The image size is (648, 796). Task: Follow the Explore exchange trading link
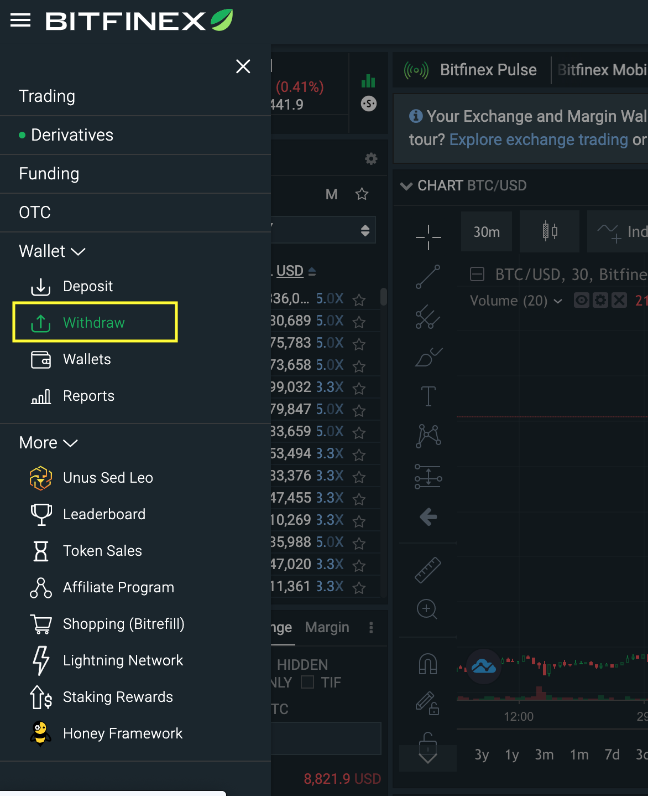click(x=538, y=139)
